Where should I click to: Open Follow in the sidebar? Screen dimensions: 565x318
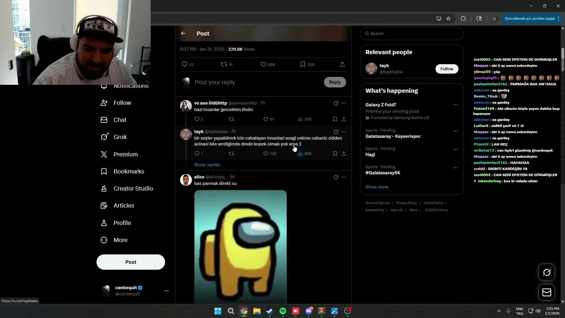tap(116, 102)
